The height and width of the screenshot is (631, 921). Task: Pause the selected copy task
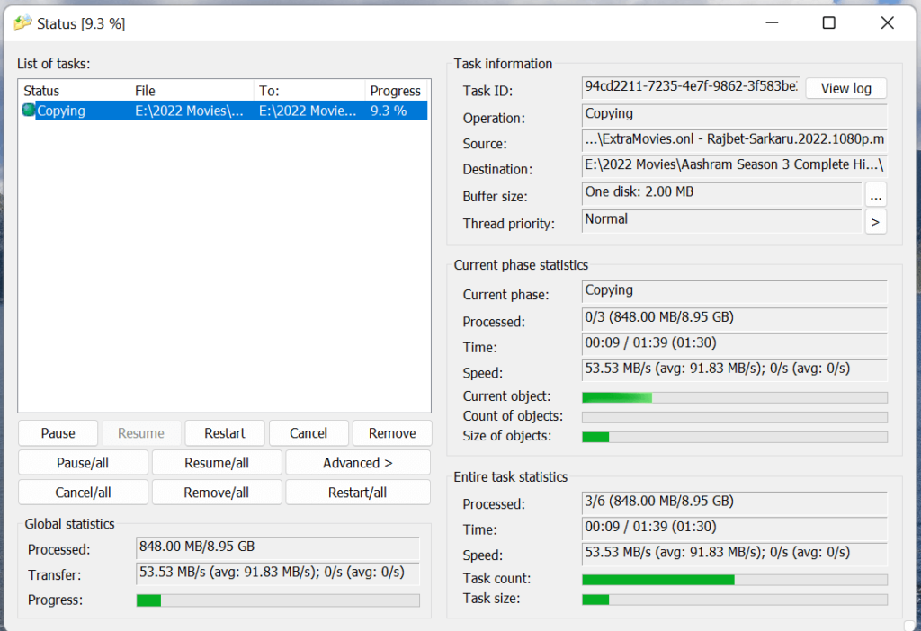point(58,433)
